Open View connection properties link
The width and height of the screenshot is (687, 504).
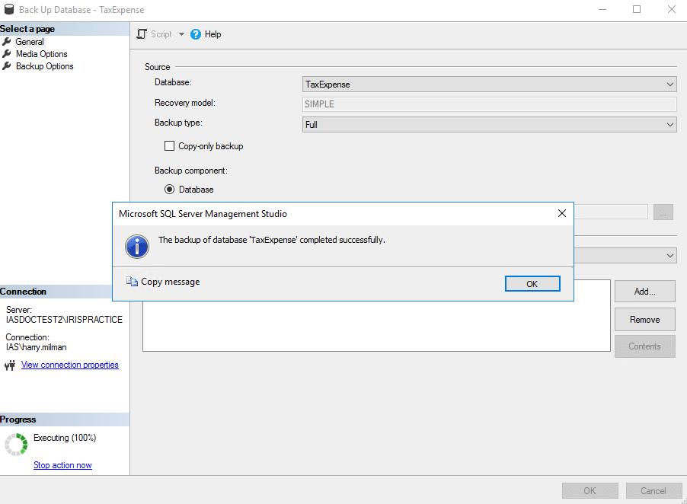click(69, 365)
